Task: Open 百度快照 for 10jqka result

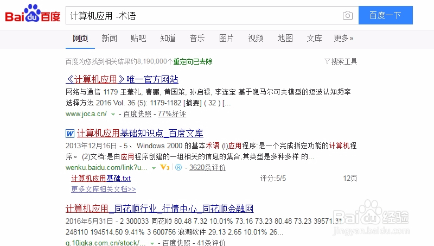Action: (x=176, y=243)
